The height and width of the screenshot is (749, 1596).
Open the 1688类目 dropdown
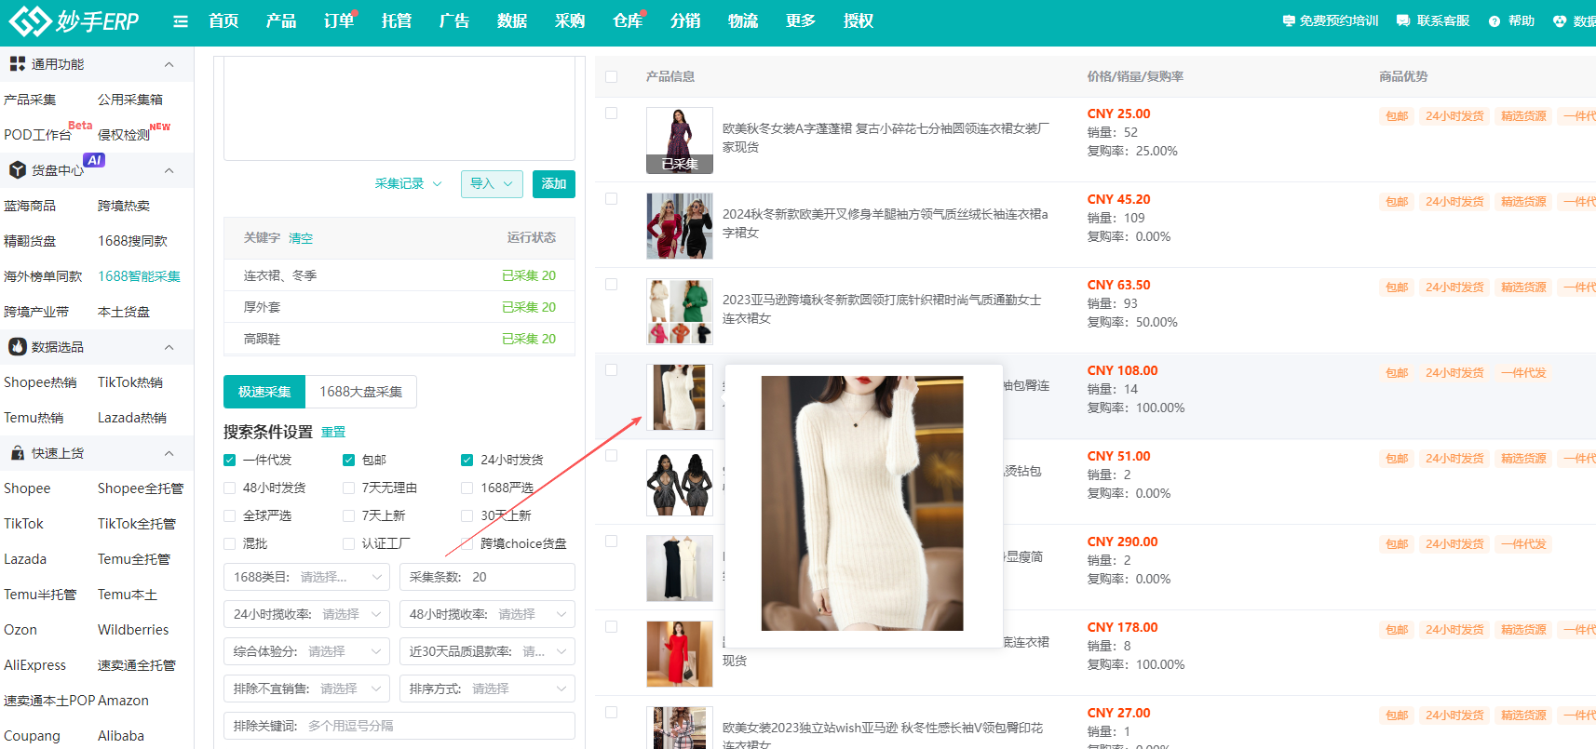coord(307,577)
